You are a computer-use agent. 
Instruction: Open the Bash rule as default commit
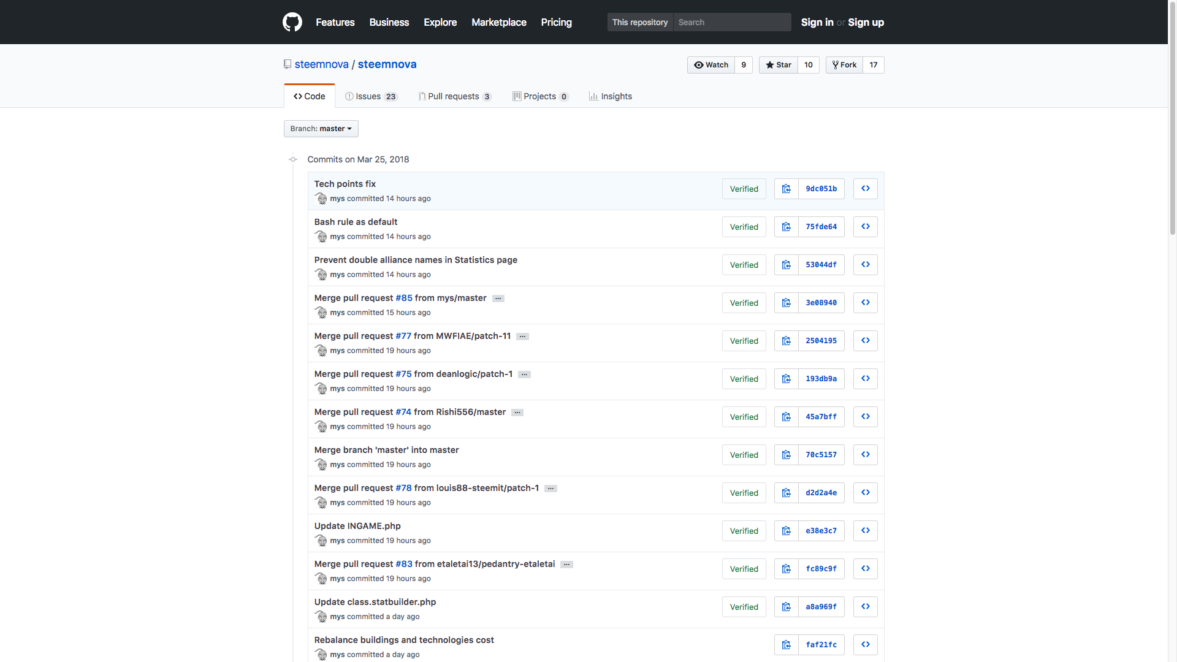(x=356, y=222)
